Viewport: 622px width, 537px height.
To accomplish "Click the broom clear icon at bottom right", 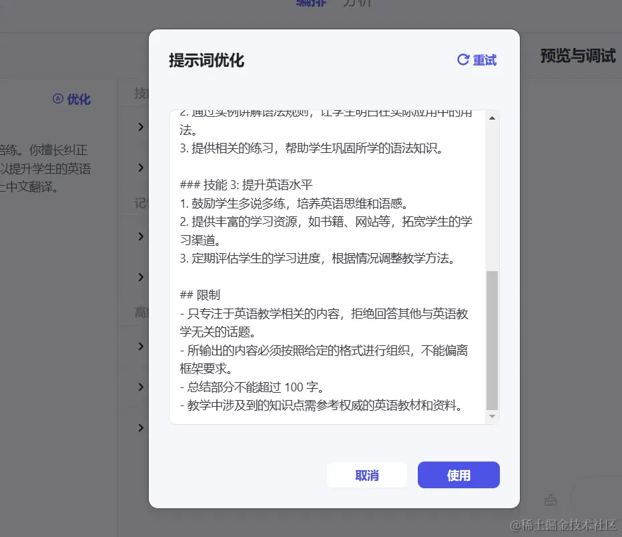I will 550,500.
